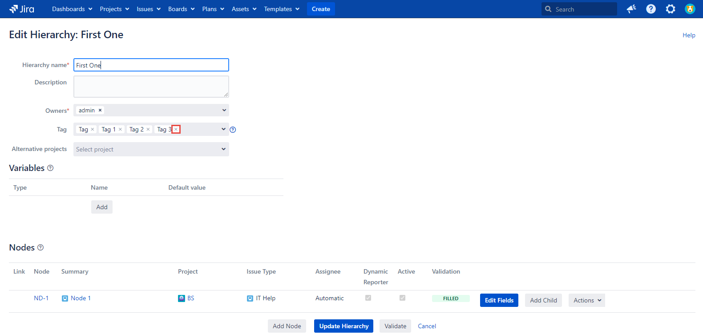Click the help icon beside Variables heading
The height and width of the screenshot is (334, 703).
tap(50, 168)
